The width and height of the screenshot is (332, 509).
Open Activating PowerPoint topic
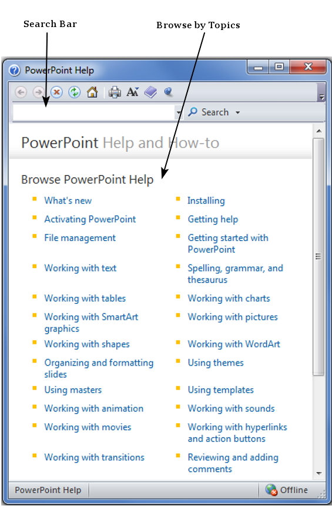coord(90,219)
